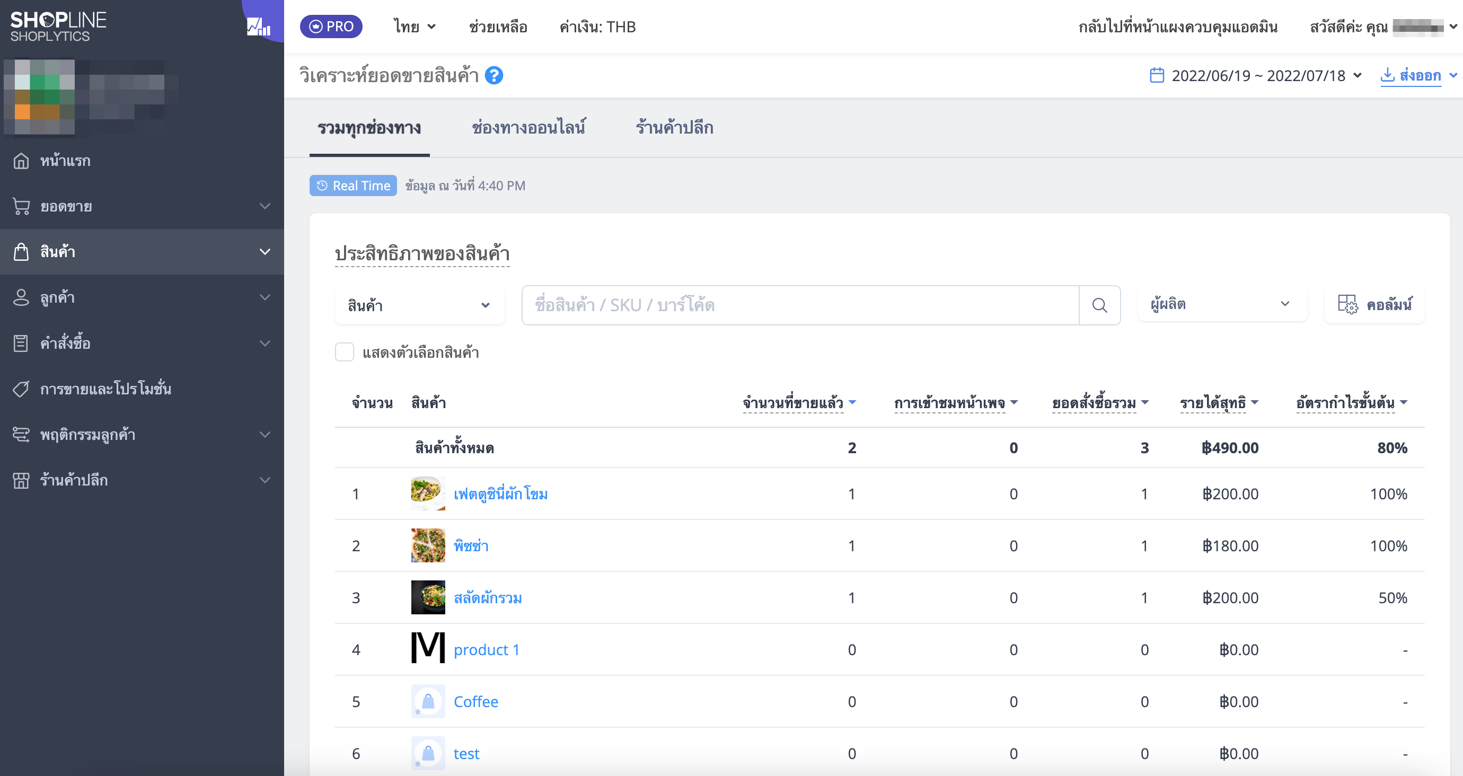This screenshot has width=1463, height=776.
Task: Open the ผู้ผลิต dropdown
Action: pos(1221,304)
